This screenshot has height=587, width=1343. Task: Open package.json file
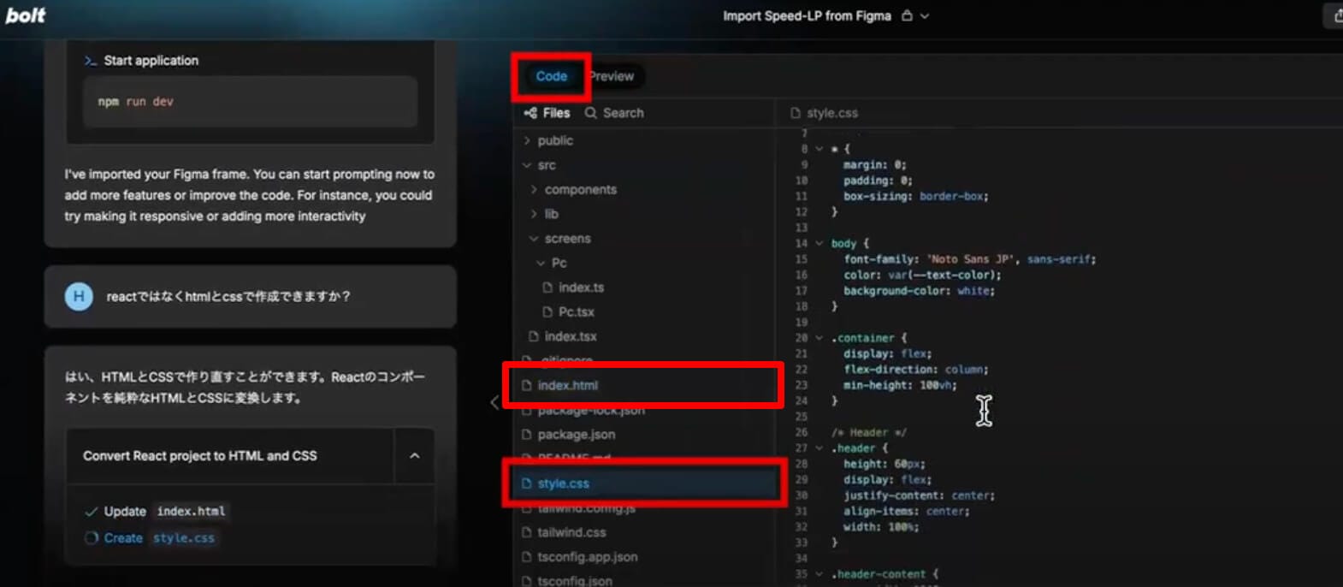(x=576, y=435)
